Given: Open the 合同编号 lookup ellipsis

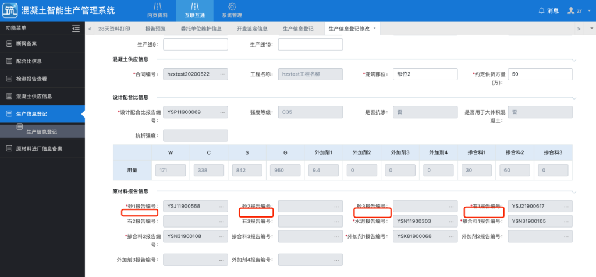Looking at the screenshot, I should click(222, 74).
